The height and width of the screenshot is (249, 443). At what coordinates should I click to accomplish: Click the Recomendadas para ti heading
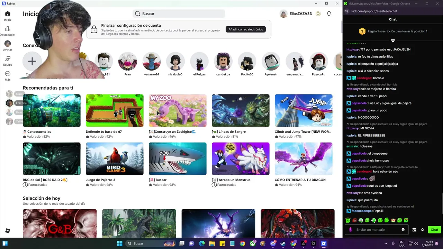48,88
